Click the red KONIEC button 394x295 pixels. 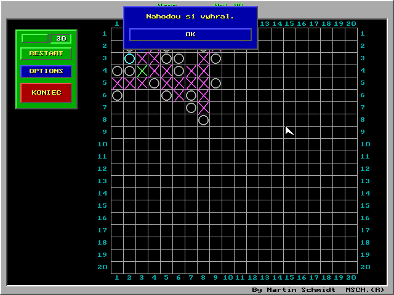46,93
